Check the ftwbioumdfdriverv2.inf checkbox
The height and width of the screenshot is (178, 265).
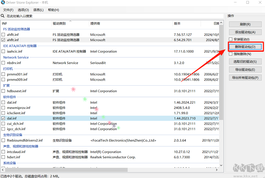coord(3,140)
